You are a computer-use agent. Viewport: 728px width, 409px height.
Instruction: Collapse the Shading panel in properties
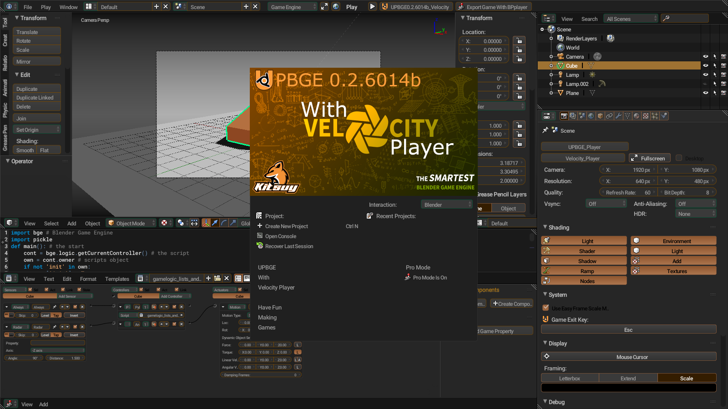pos(546,227)
